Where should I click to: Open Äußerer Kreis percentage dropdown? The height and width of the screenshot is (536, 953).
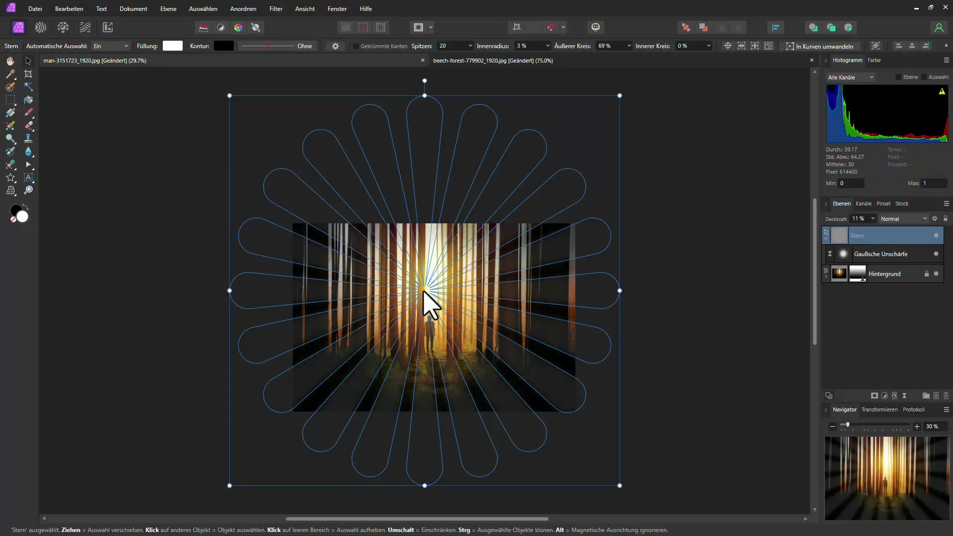tap(629, 46)
